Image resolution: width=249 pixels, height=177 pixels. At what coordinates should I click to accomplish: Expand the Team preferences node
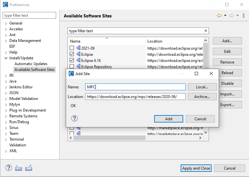pos(6,134)
